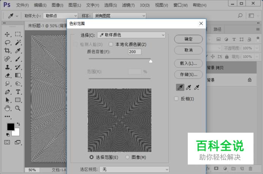Open the 编辑 menu
This screenshot has width=263, height=174.
(x=40, y=5)
